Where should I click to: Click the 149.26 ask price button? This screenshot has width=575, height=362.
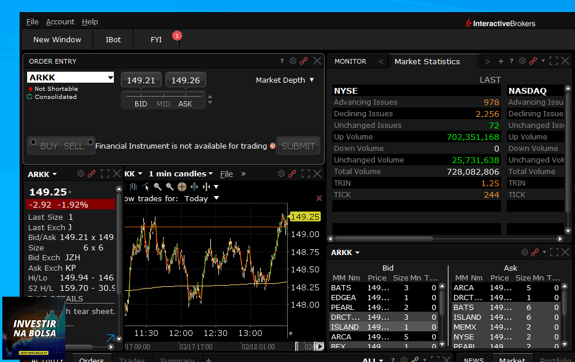click(186, 80)
